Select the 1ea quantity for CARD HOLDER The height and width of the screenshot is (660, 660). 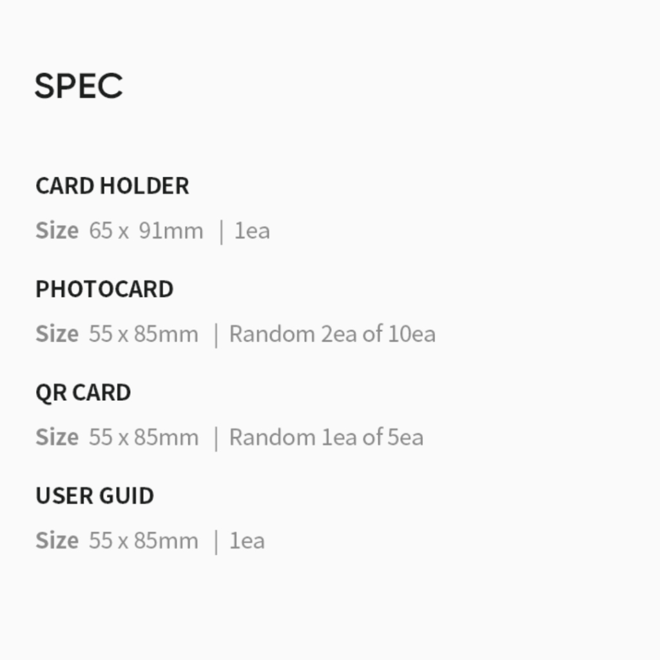[252, 231]
